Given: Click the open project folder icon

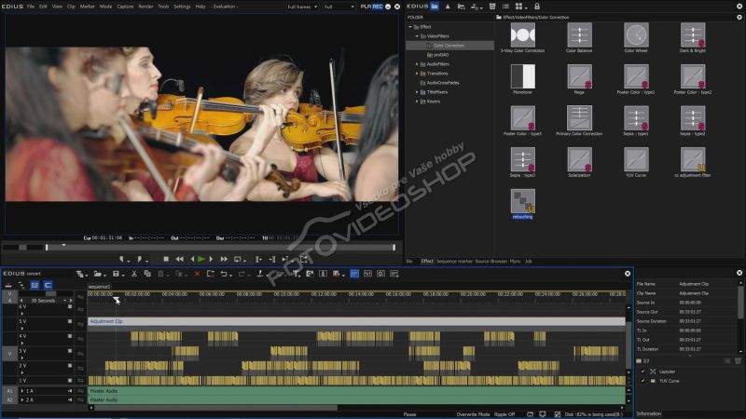Looking at the screenshot, I should click(98, 274).
